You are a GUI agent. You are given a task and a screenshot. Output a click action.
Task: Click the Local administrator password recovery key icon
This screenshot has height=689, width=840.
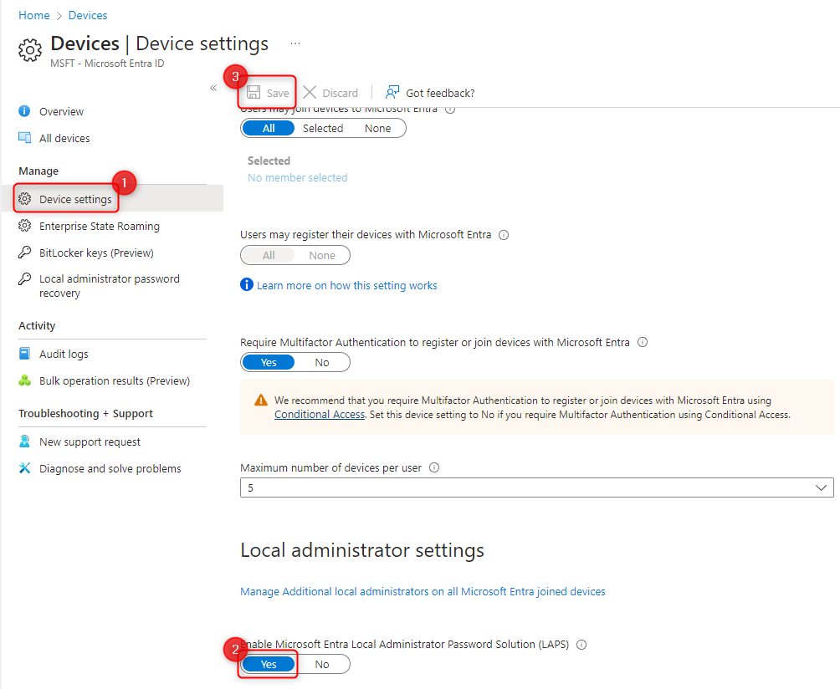24,279
